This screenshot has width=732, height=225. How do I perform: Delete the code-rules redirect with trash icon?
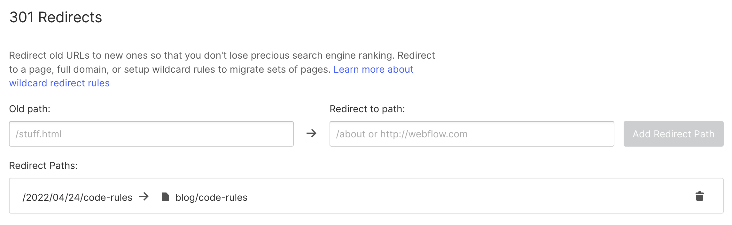pos(699,196)
